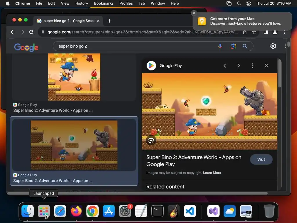Screen dimensions: 297x223
Task: Open TextEdit from the Dock
Action: pos(141,211)
